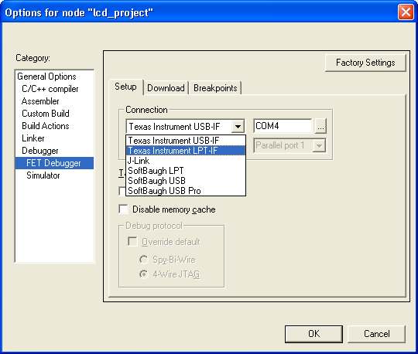Viewport: 418px width, 354px height.
Task: Switch to the Download tab
Action: tap(166, 88)
